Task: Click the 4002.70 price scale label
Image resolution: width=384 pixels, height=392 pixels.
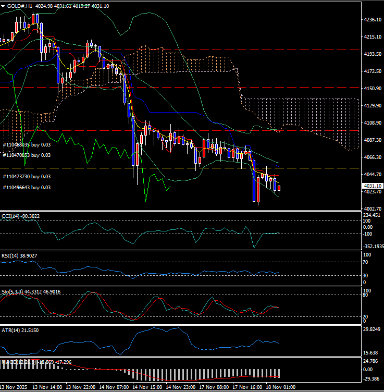Action: tap(372, 209)
